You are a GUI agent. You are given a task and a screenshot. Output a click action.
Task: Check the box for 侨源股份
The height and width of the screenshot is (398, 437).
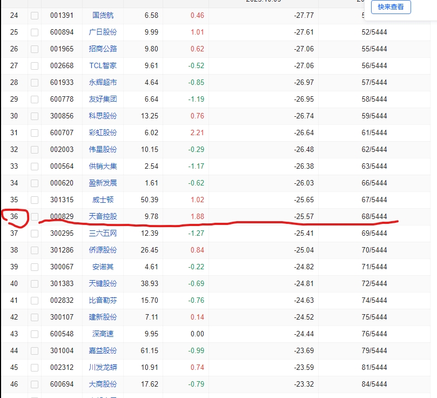35,250
